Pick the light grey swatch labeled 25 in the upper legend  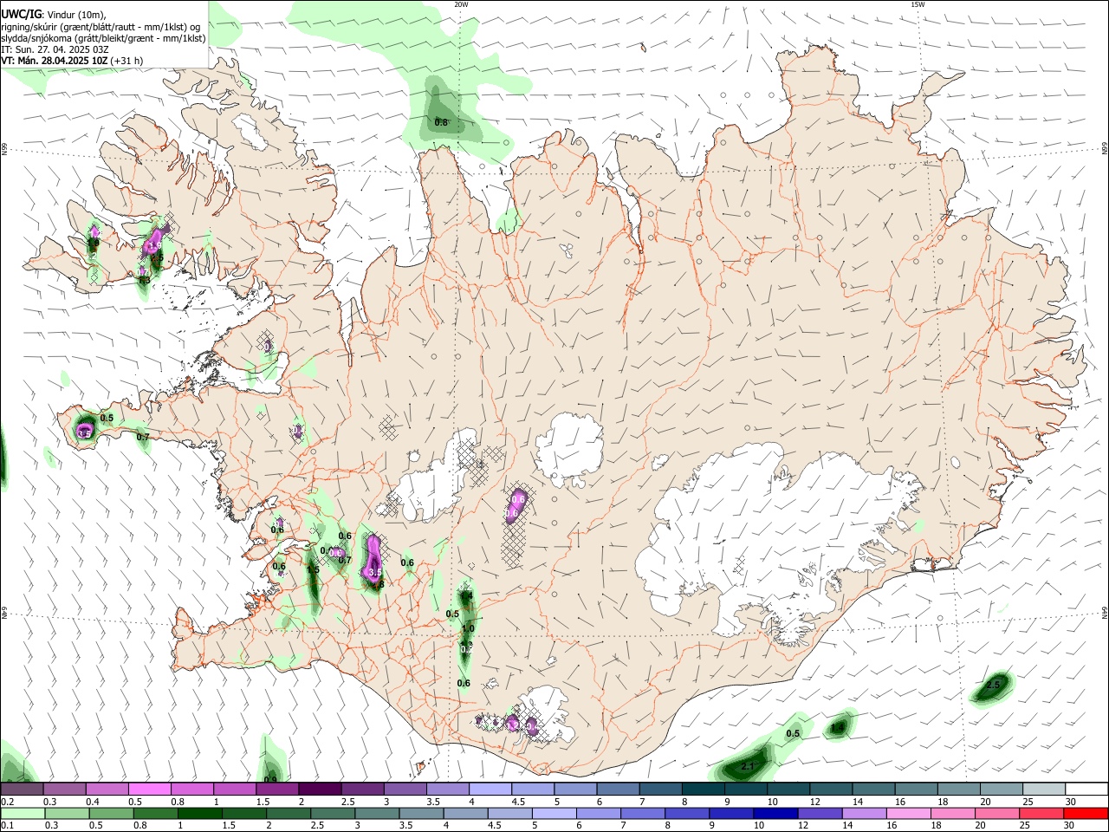1044,789
